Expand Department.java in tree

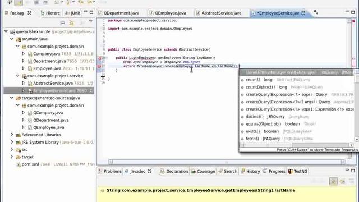coord(23,61)
